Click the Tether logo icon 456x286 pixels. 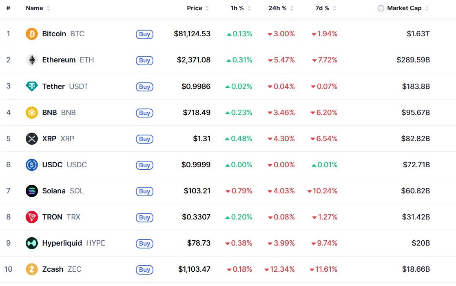point(32,86)
